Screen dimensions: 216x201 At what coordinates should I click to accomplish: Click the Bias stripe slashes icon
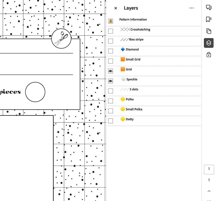pyautogui.click(x=125, y=40)
